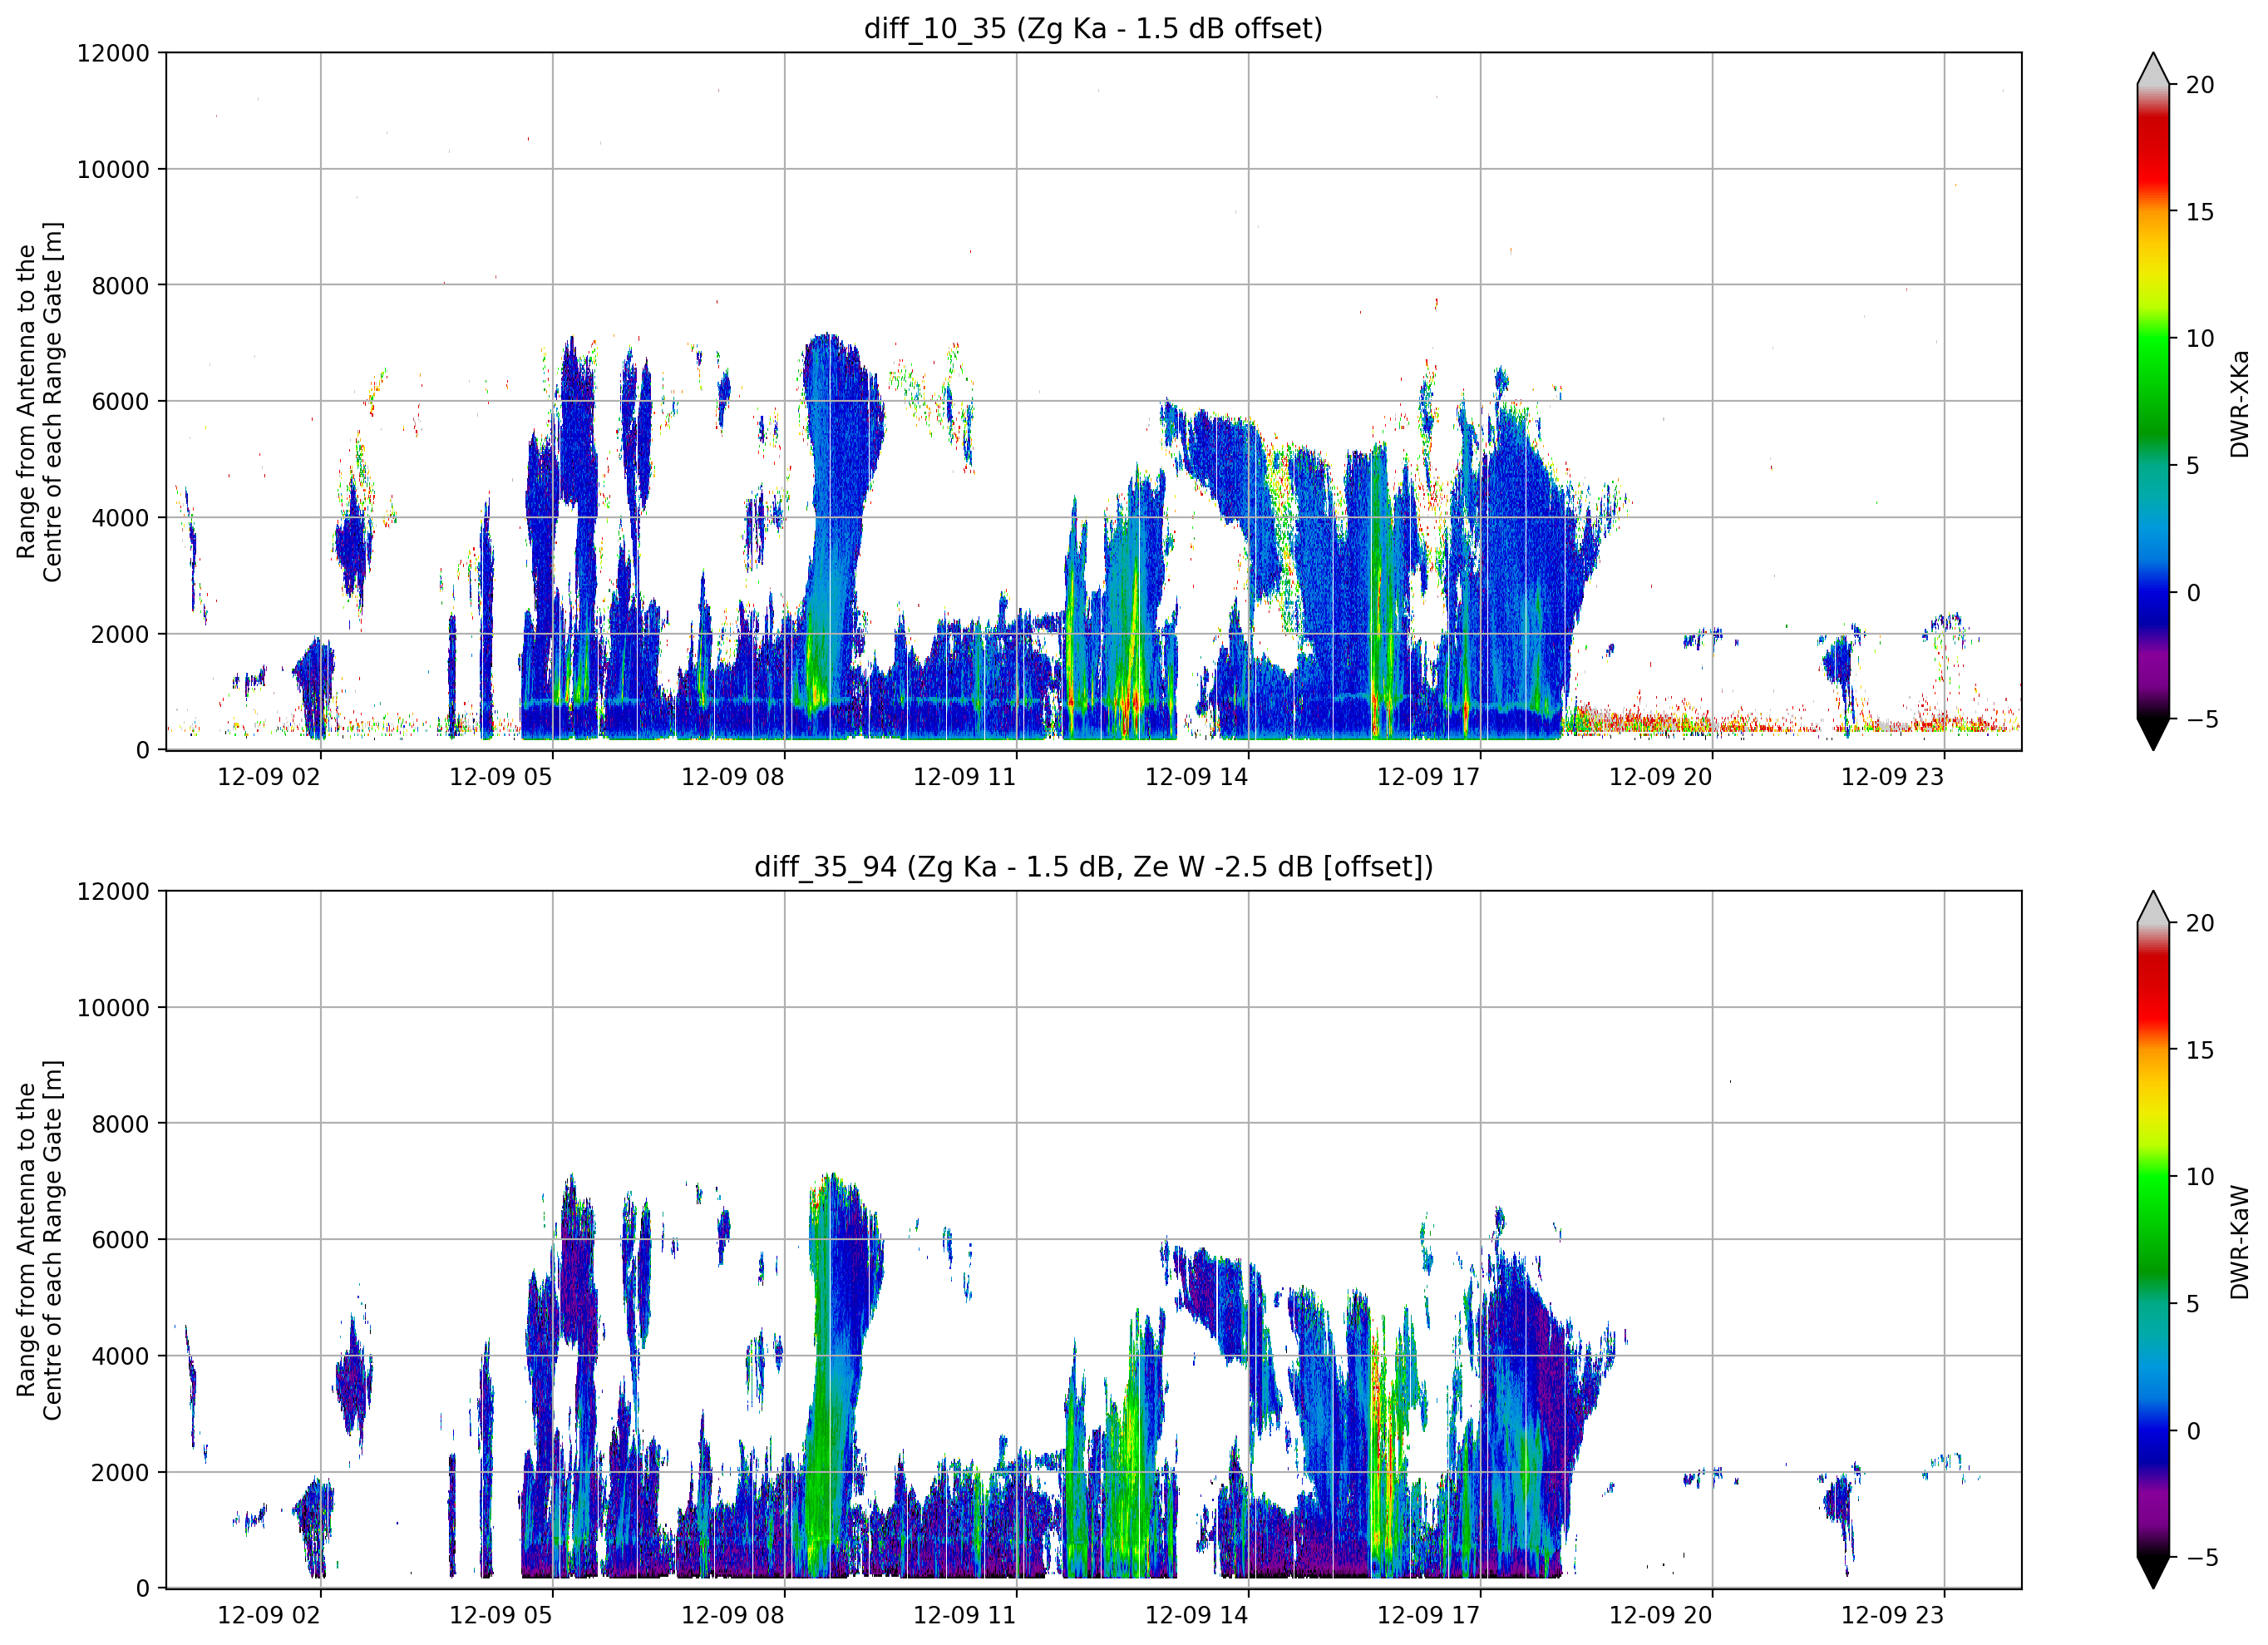
Task: Click the 12-09 20 tick in top plot
Action: pos(1661,778)
